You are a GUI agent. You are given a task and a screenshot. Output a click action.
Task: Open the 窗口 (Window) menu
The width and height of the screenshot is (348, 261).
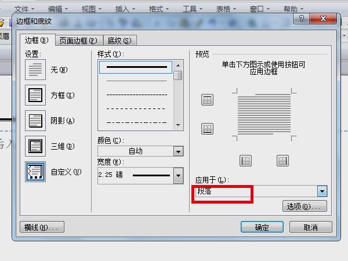[x=259, y=9]
